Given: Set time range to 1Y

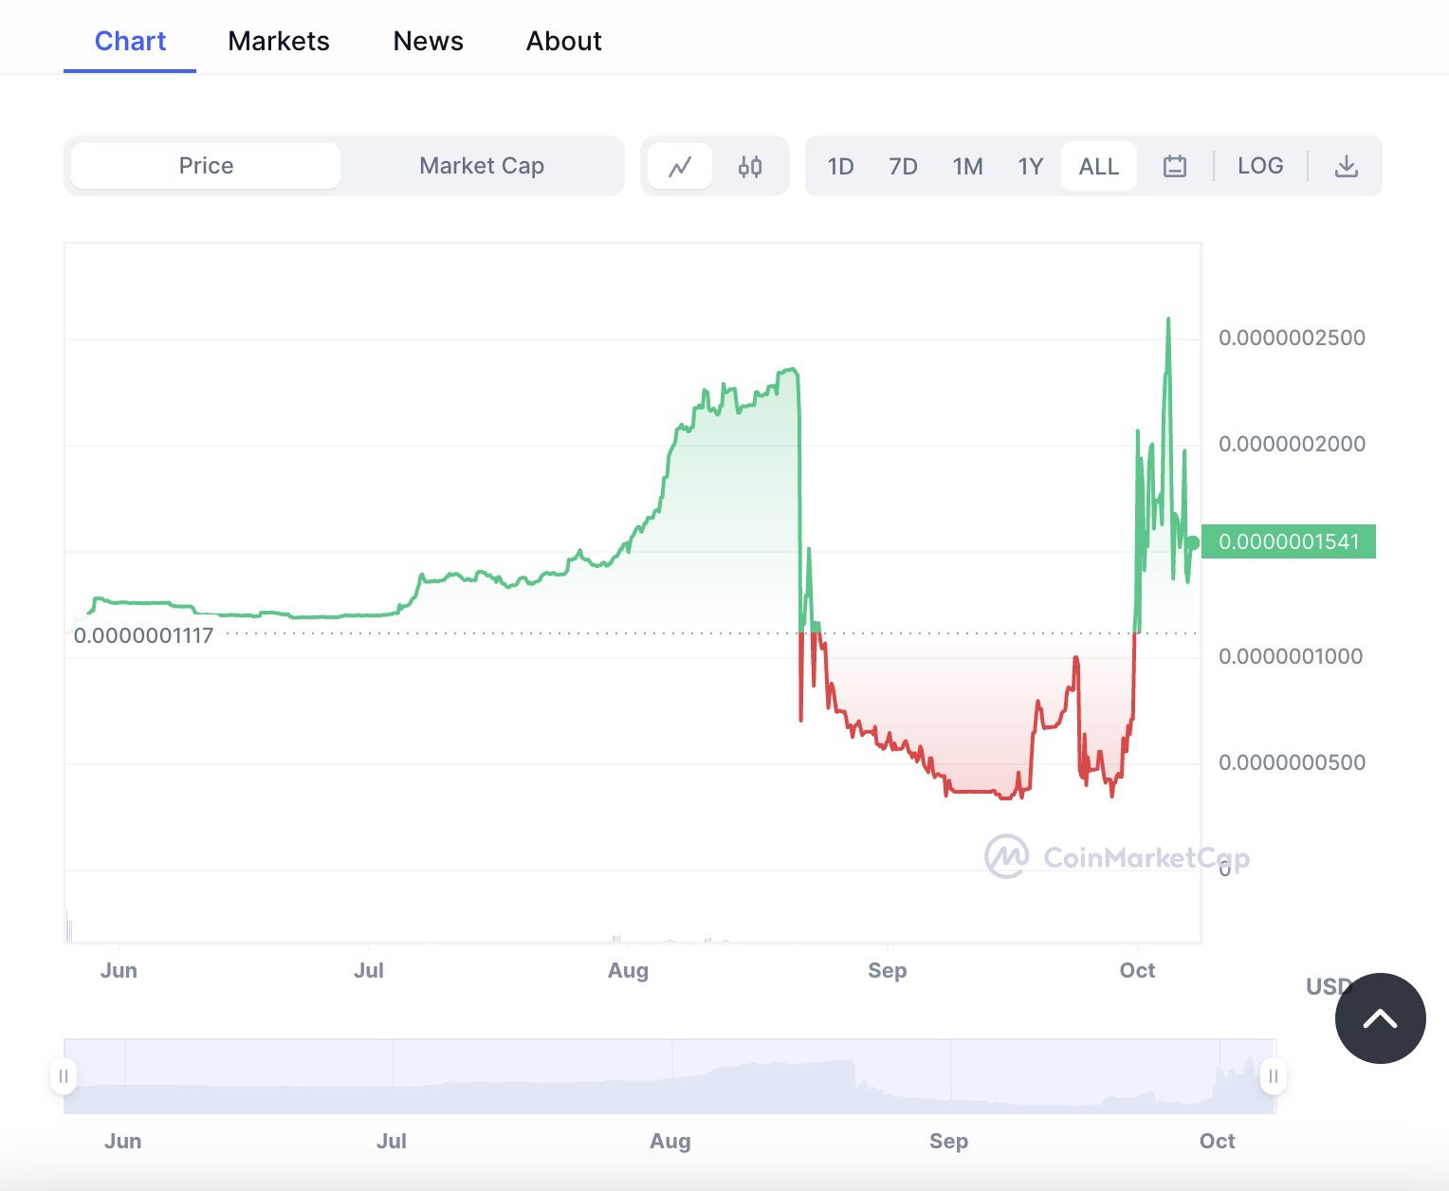Looking at the screenshot, I should point(1030,167).
